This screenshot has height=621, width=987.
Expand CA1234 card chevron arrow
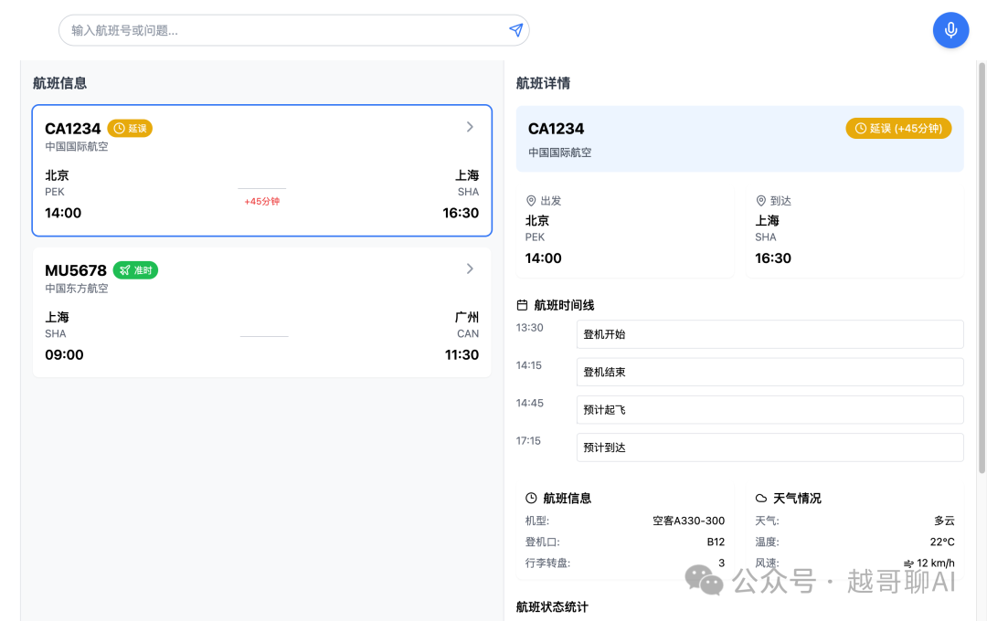point(470,127)
